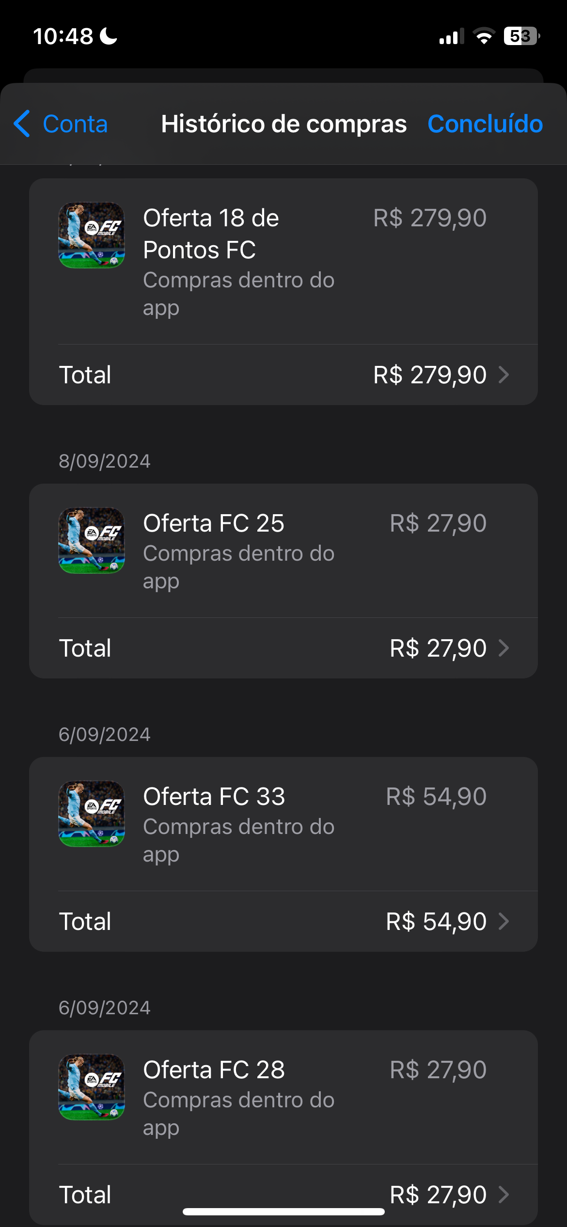Go back to Conta

(75, 124)
